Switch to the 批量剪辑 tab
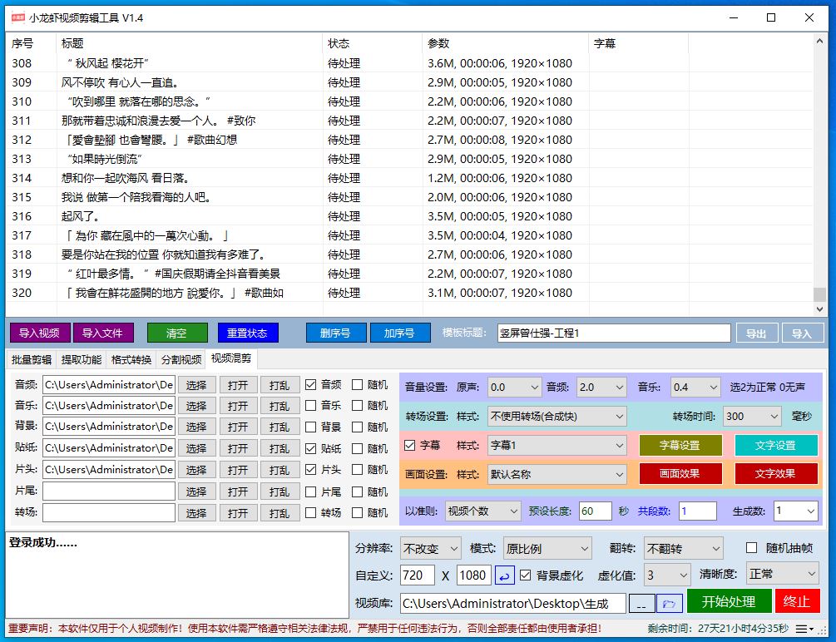 (31, 359)
